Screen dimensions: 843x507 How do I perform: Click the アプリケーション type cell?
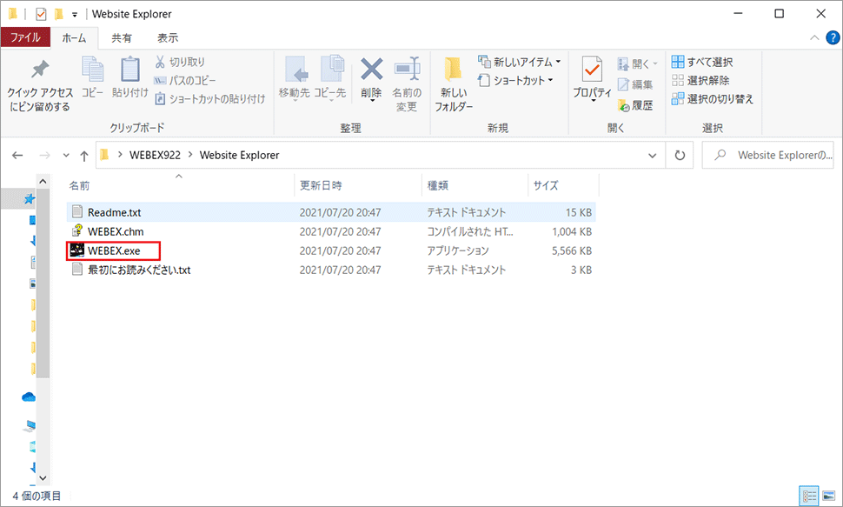point(458,250)
